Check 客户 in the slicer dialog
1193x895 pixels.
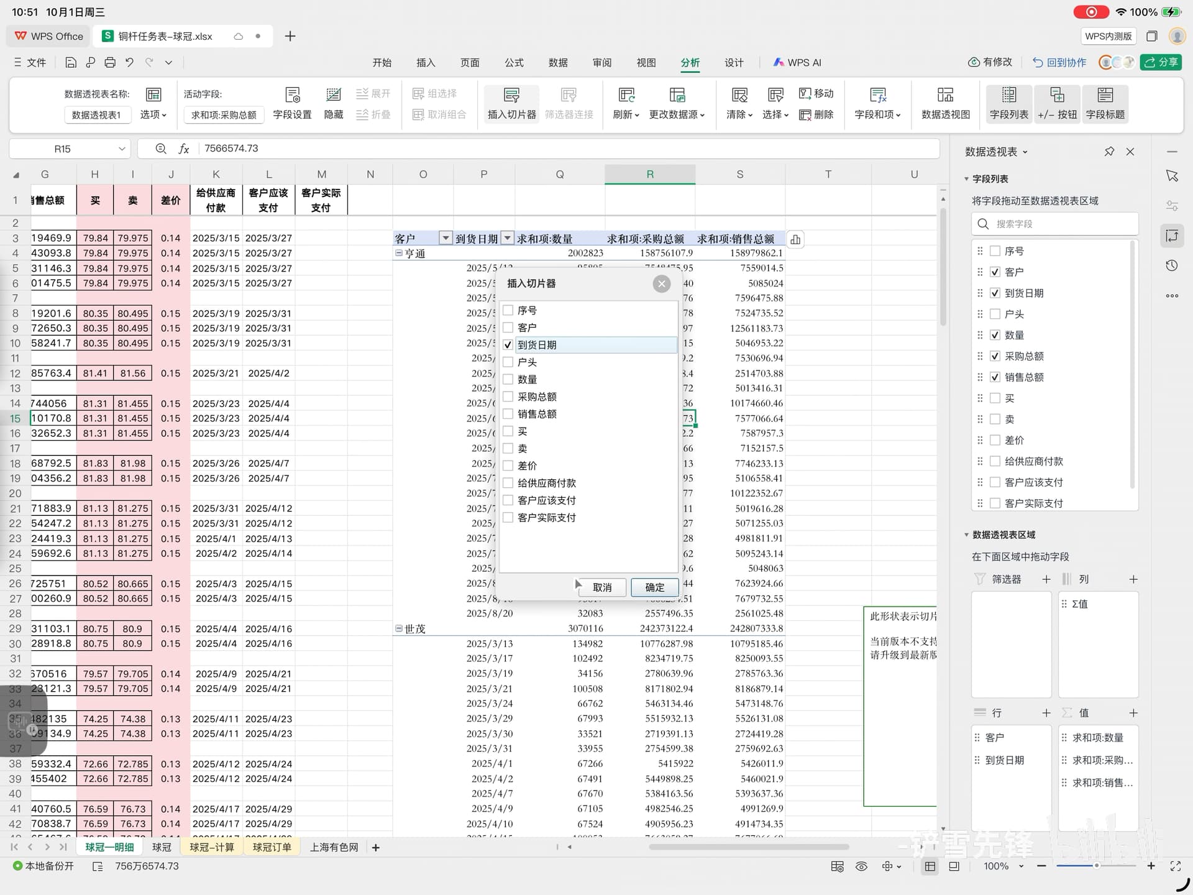(x=508, y=328)
